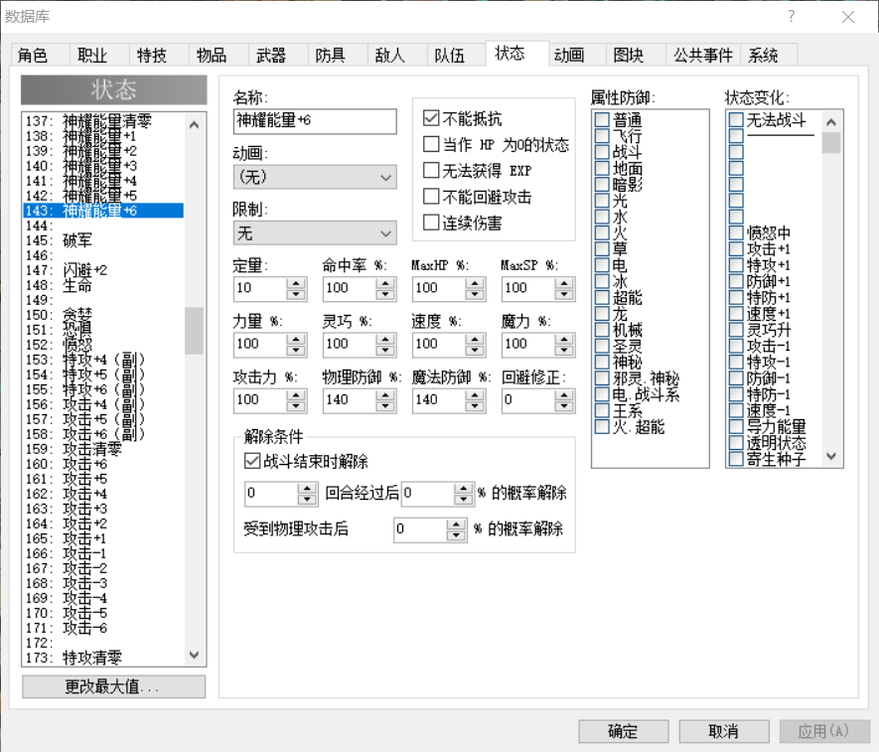Click the 物理防御 % value field showing 140
This screenshot has height=752, width=879.
pyautogui.click(x=350, y=401)
